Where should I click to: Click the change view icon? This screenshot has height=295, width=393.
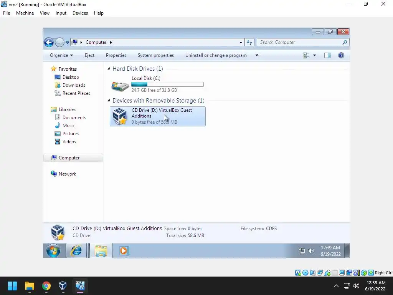(x=306, y=55)
